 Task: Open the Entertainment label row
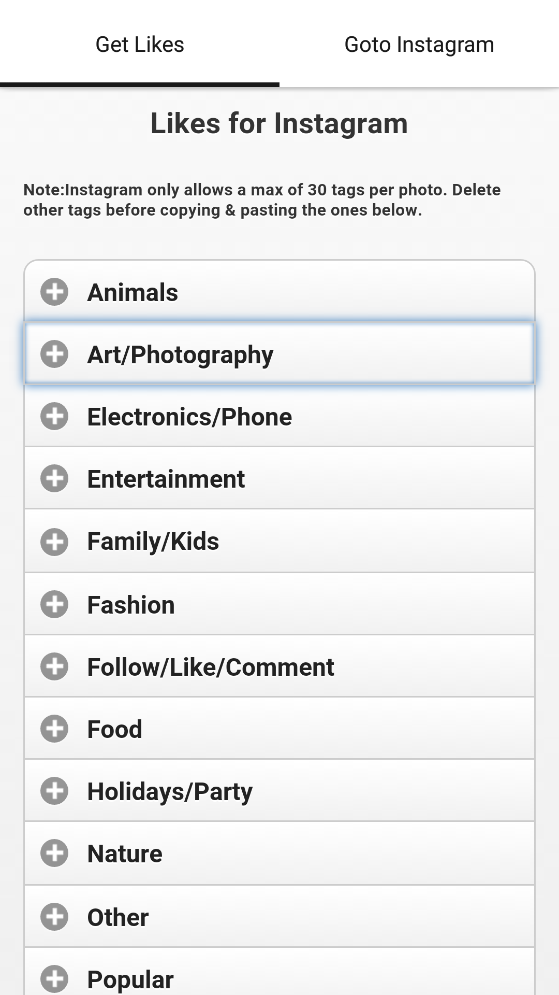166,479
